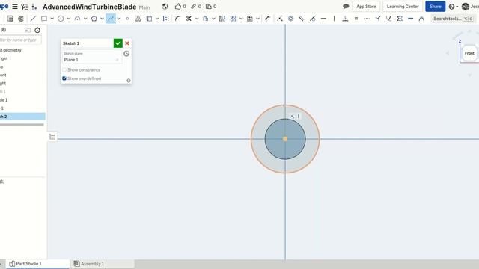Select the Dimension tool
Viewport: 479px width, 269px height.
click(x=268, y=19)
